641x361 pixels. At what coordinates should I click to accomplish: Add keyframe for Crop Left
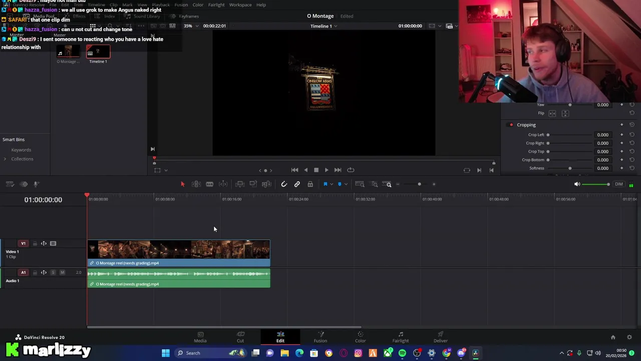pyautogui.click(x=622, y=135)
